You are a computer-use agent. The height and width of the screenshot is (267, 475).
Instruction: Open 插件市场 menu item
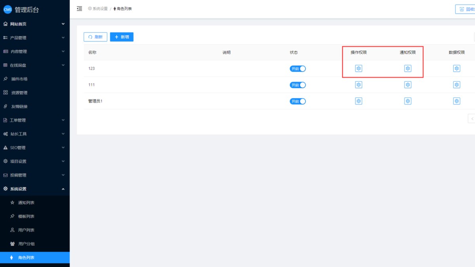[35, 79]
